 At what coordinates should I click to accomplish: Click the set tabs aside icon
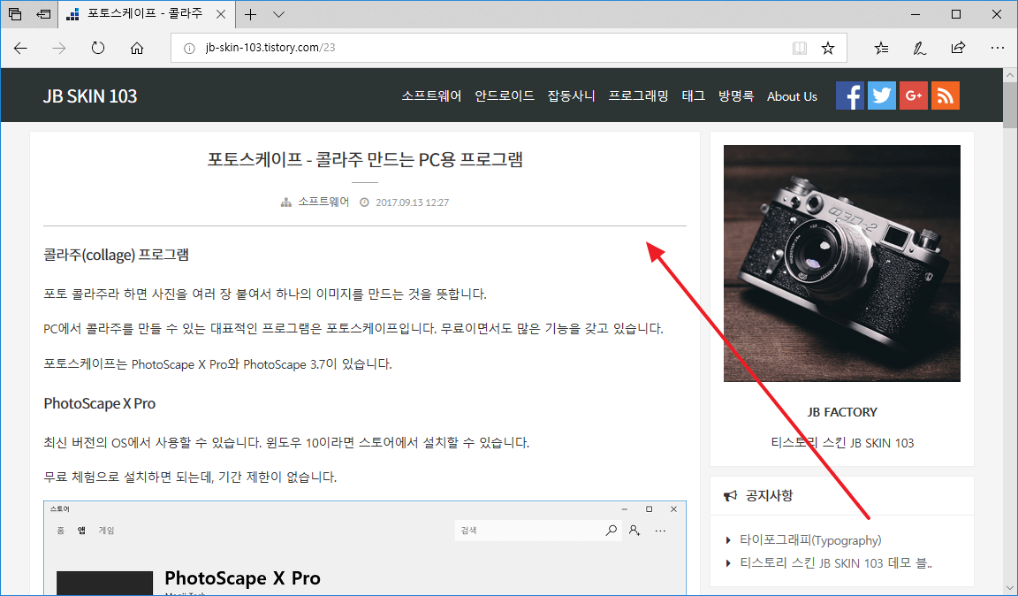tap(43, 13)
